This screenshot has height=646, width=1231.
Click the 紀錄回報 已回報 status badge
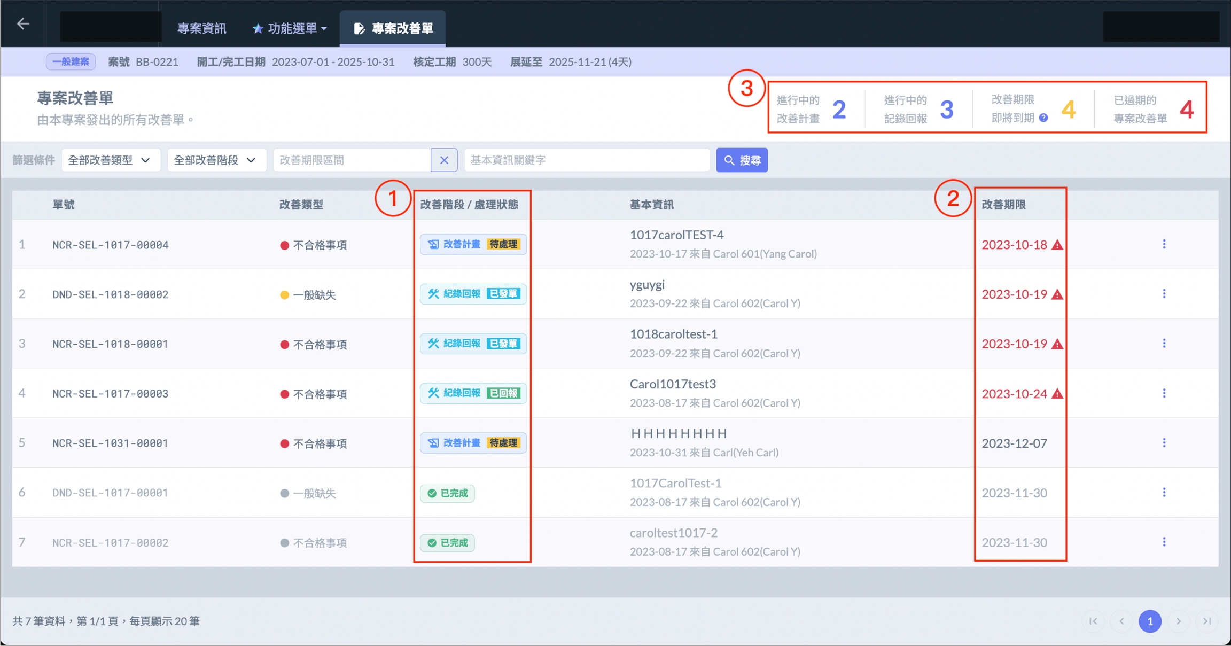click(473, 393)
